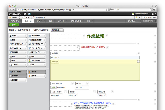Choose the 文字列 (複数行) multi-line text field

click(37, 40)
